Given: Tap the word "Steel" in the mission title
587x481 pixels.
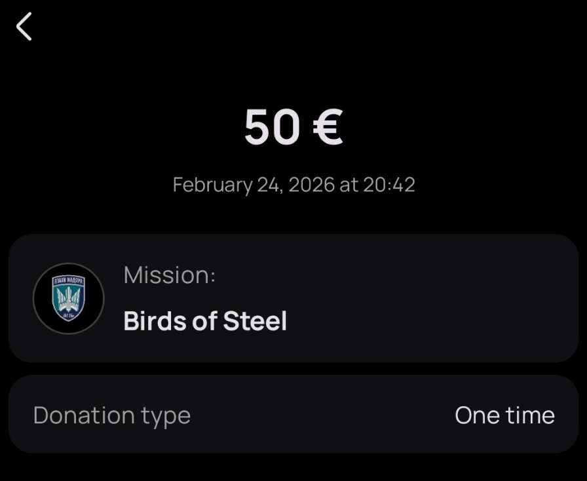Looking at the screenshot, I should 255,321.
